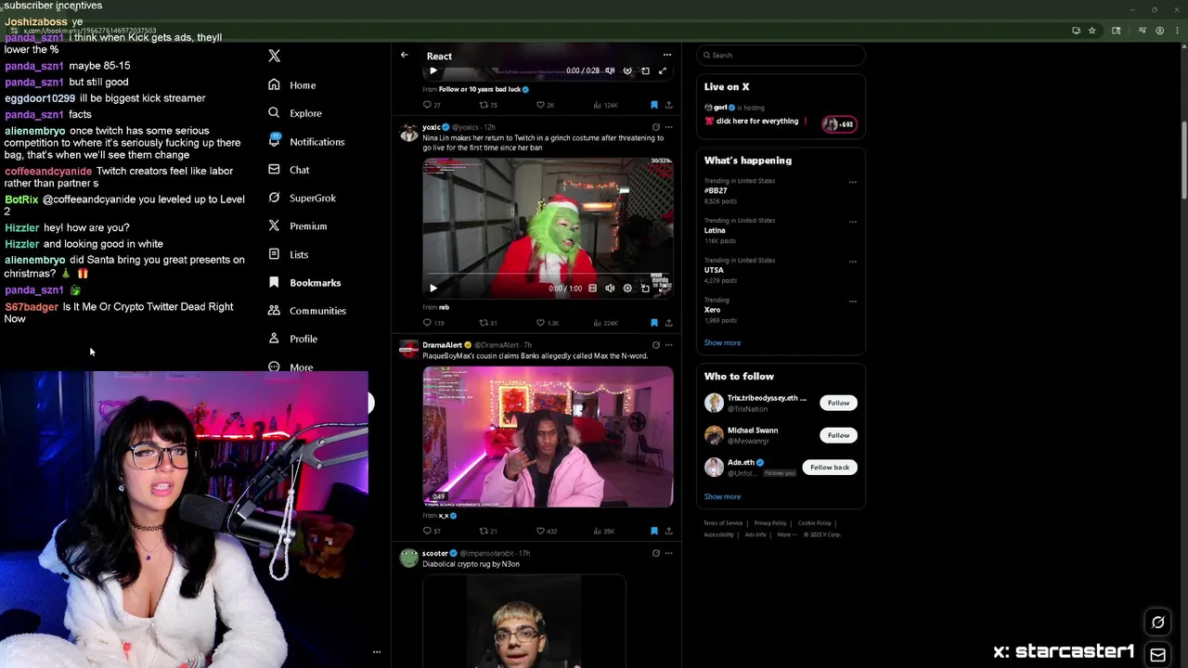
Task: Bookmark page with browser star icon
Action: 1092,31
